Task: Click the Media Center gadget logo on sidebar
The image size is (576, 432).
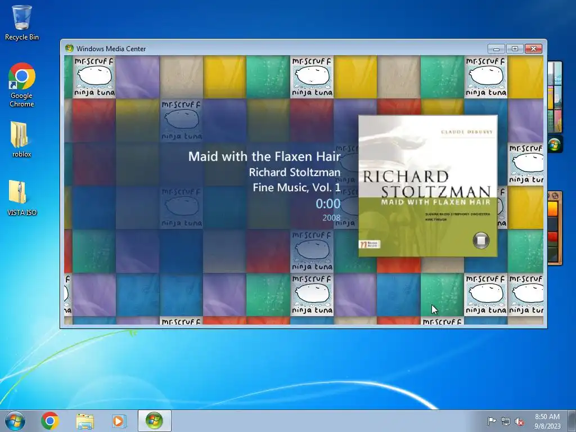Action: tap(554, 145)
